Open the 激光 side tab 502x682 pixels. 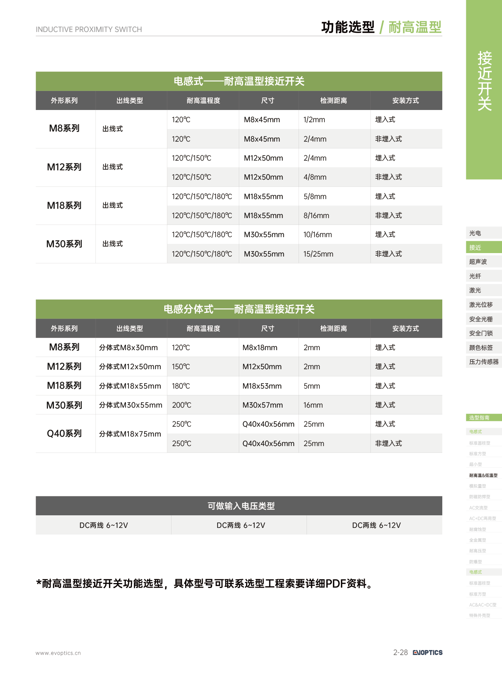(484, 290)
